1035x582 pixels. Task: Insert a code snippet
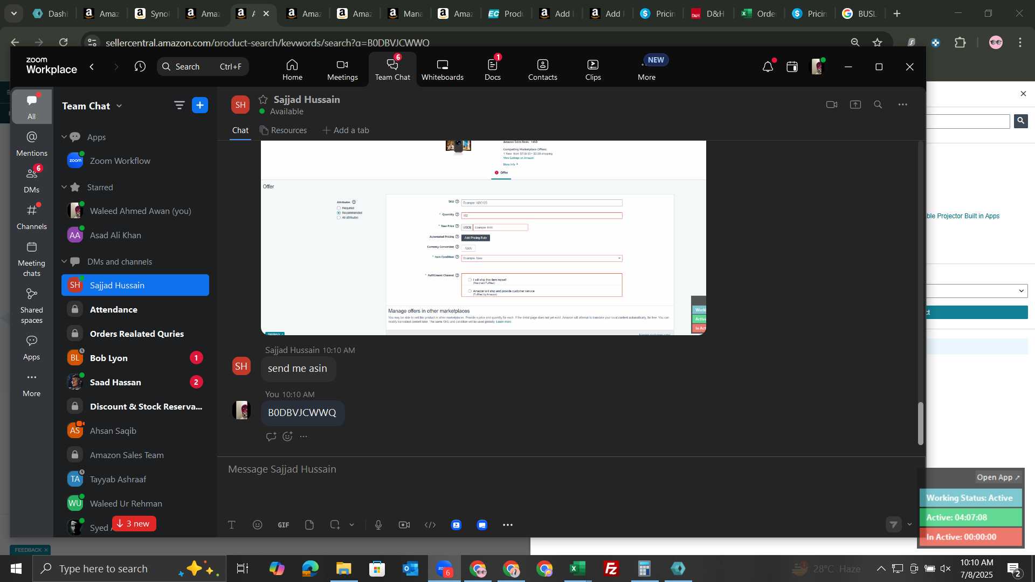pyautogui.click(x=430, y=525)
